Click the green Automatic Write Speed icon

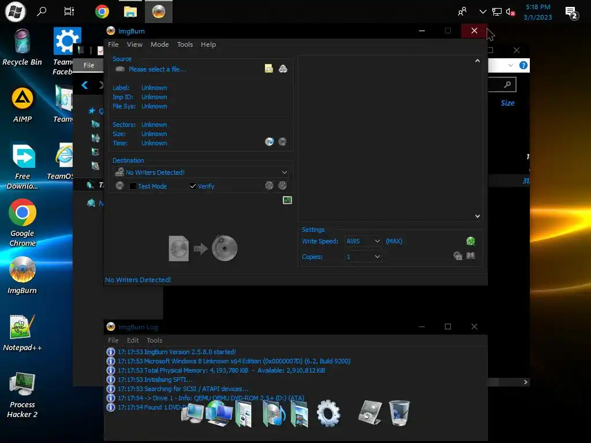click(x=470, y=241)
